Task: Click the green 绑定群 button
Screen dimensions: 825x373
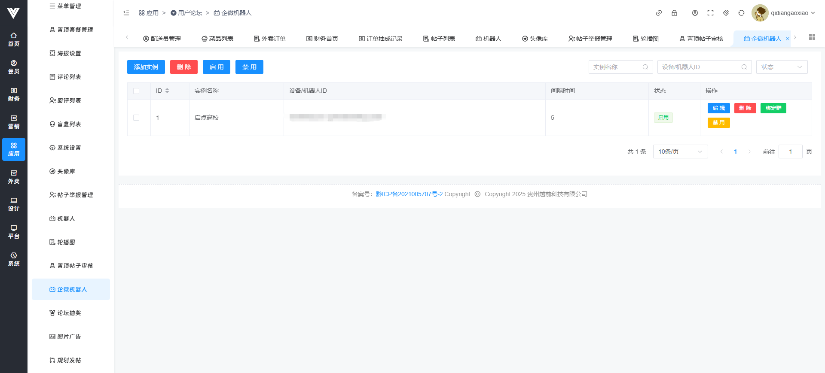Action: pyautogui.click(x=773, y=108)
